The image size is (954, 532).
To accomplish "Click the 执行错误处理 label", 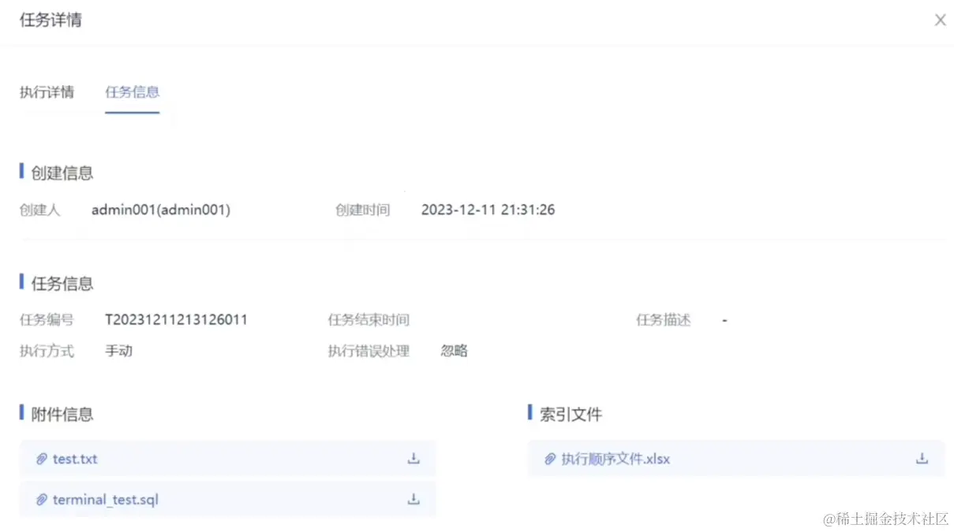I will click(x=369, y=351).
